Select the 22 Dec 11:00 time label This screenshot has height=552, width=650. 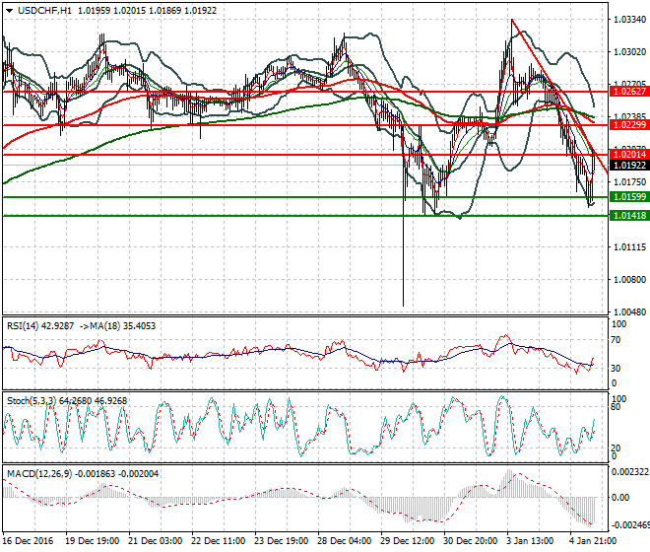218,541
